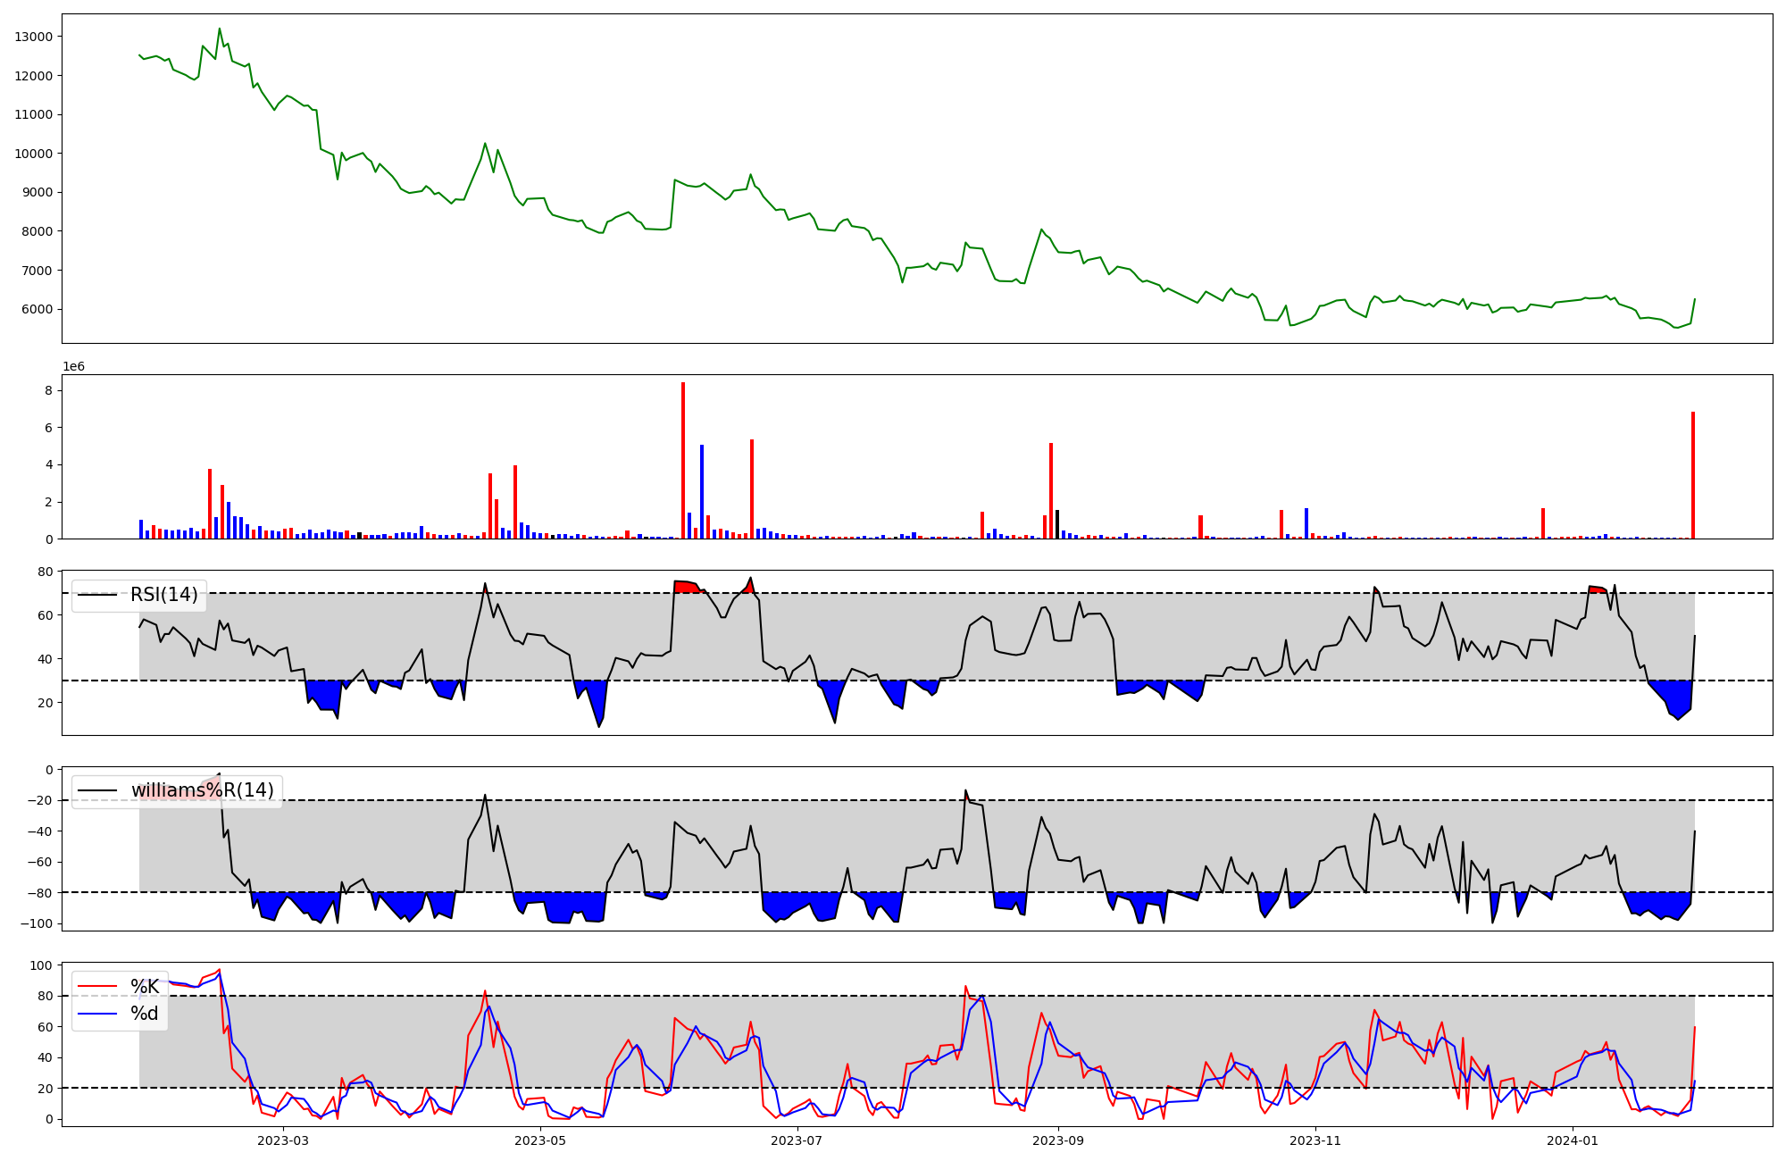The image size is (1786, 1161).
Task: Click the 2024-01 x-axis date label
Action: click(1572, 1140)
